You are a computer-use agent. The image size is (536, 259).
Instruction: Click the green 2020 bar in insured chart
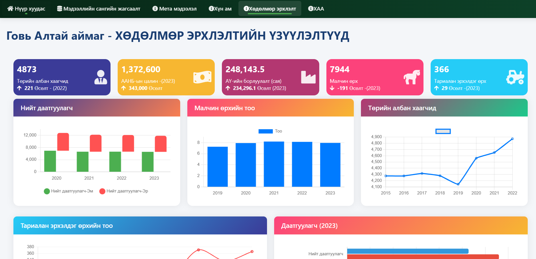tap(50, 161)
